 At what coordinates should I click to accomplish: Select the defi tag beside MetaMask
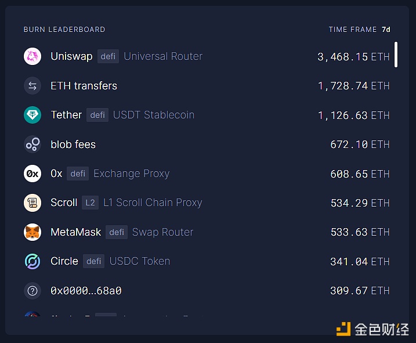click(117, 232)
